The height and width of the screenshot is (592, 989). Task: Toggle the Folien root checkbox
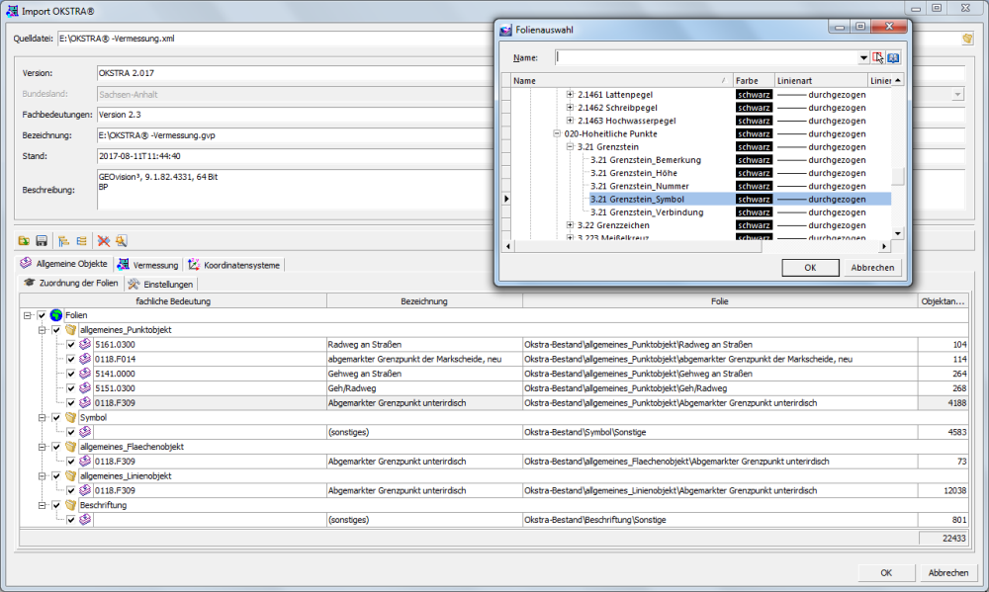tap(42, 315)
